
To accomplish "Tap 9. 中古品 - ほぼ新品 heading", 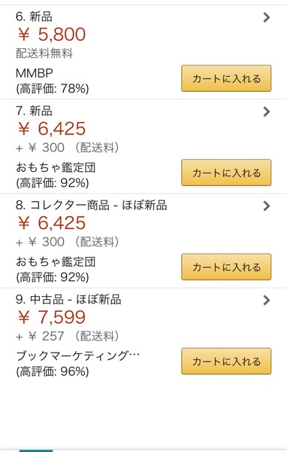I will [x=68, y=300].
